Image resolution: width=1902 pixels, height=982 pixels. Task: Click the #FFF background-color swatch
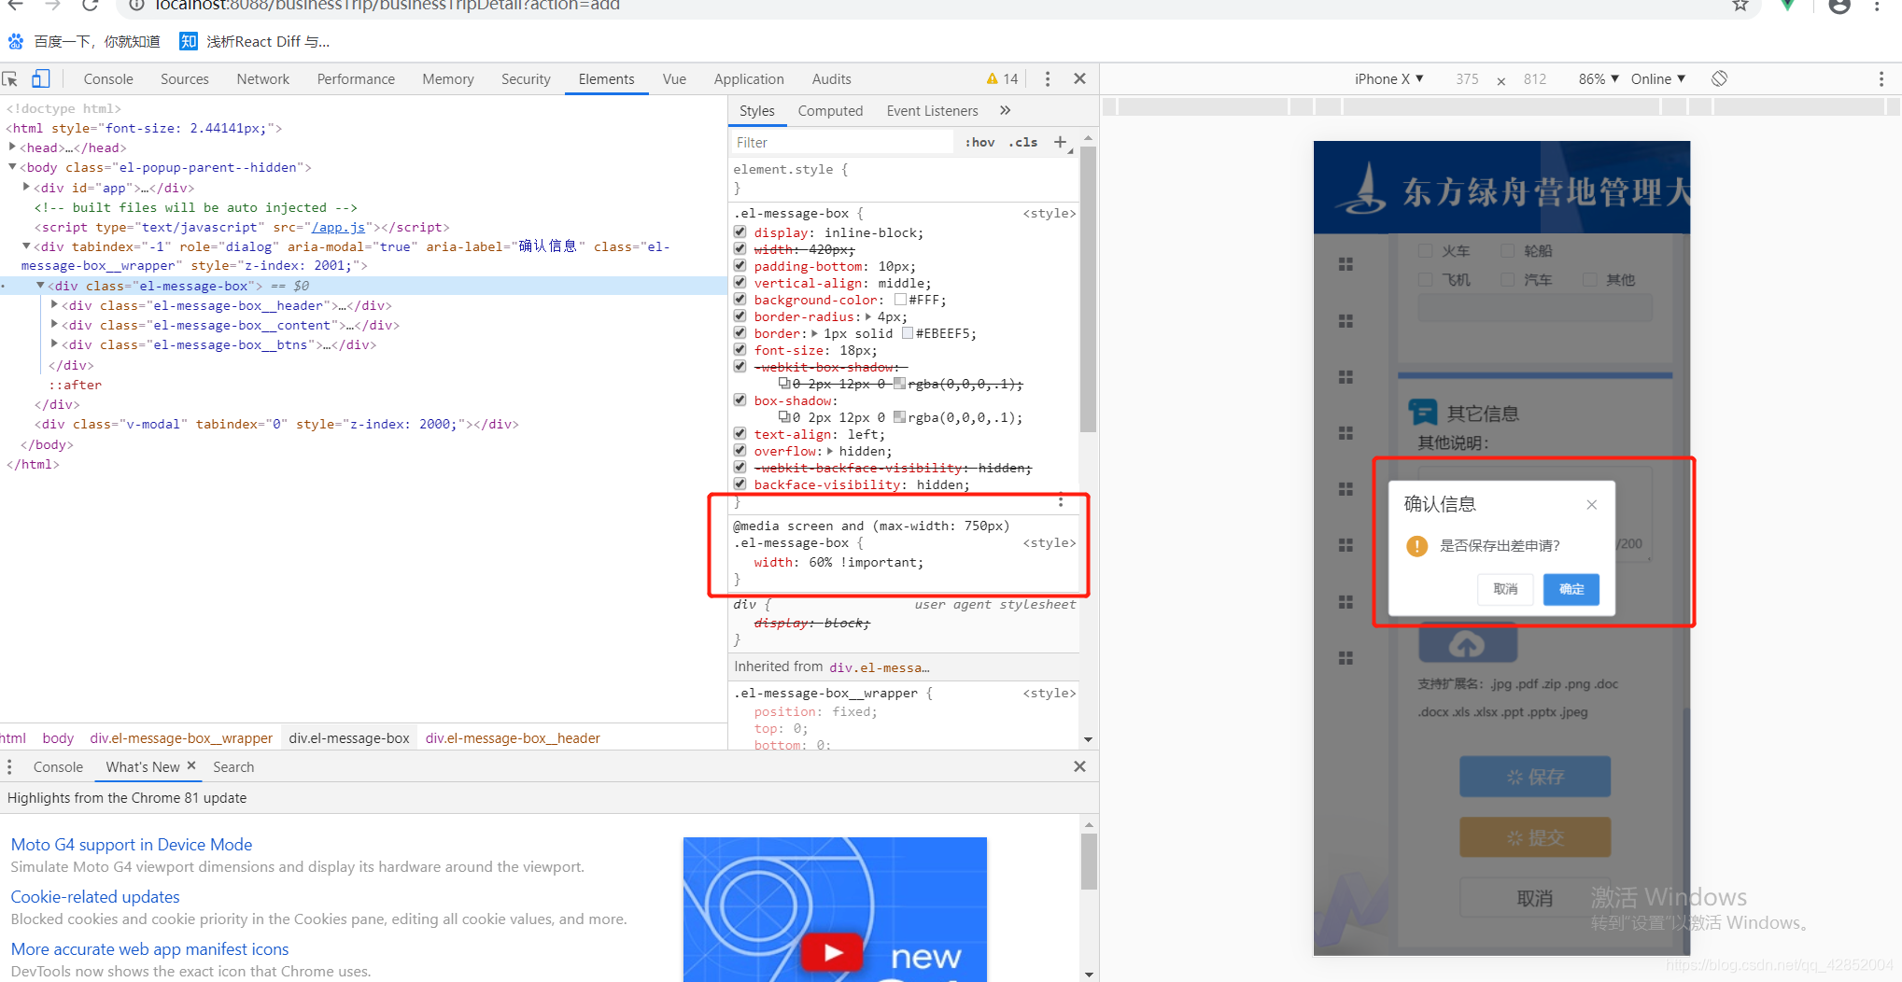(x=900, y=300)
